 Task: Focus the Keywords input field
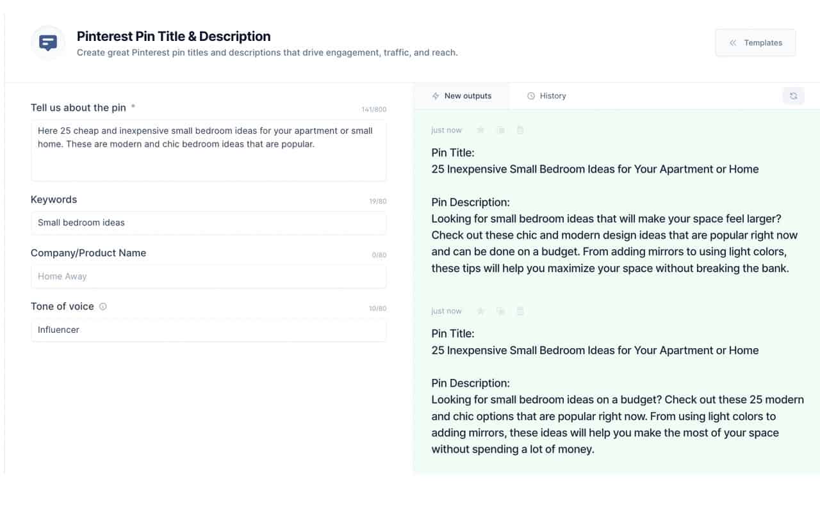coord(208,223)
